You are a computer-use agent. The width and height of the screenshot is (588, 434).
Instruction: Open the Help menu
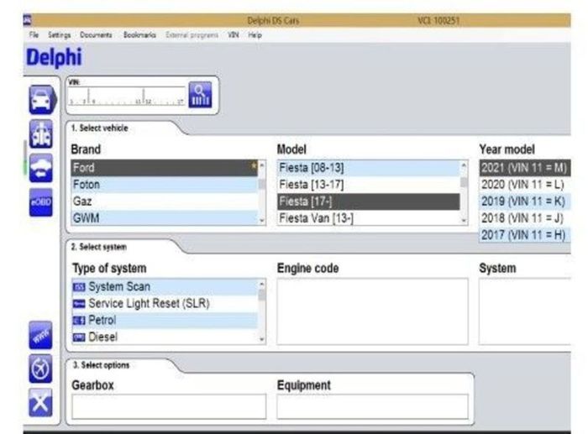(x=255, y=35)
